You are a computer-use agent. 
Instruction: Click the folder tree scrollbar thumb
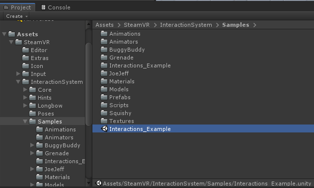pos(89,84)
